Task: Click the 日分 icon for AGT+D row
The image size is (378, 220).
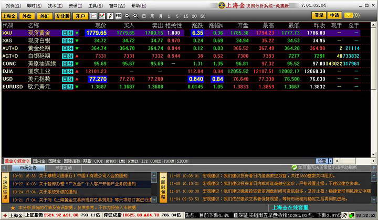Action: coord(68,56)
